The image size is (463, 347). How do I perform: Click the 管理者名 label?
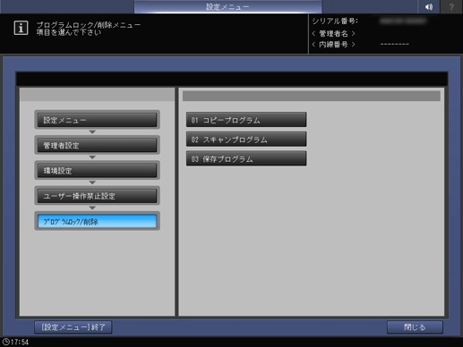click(x=333, y=33)
